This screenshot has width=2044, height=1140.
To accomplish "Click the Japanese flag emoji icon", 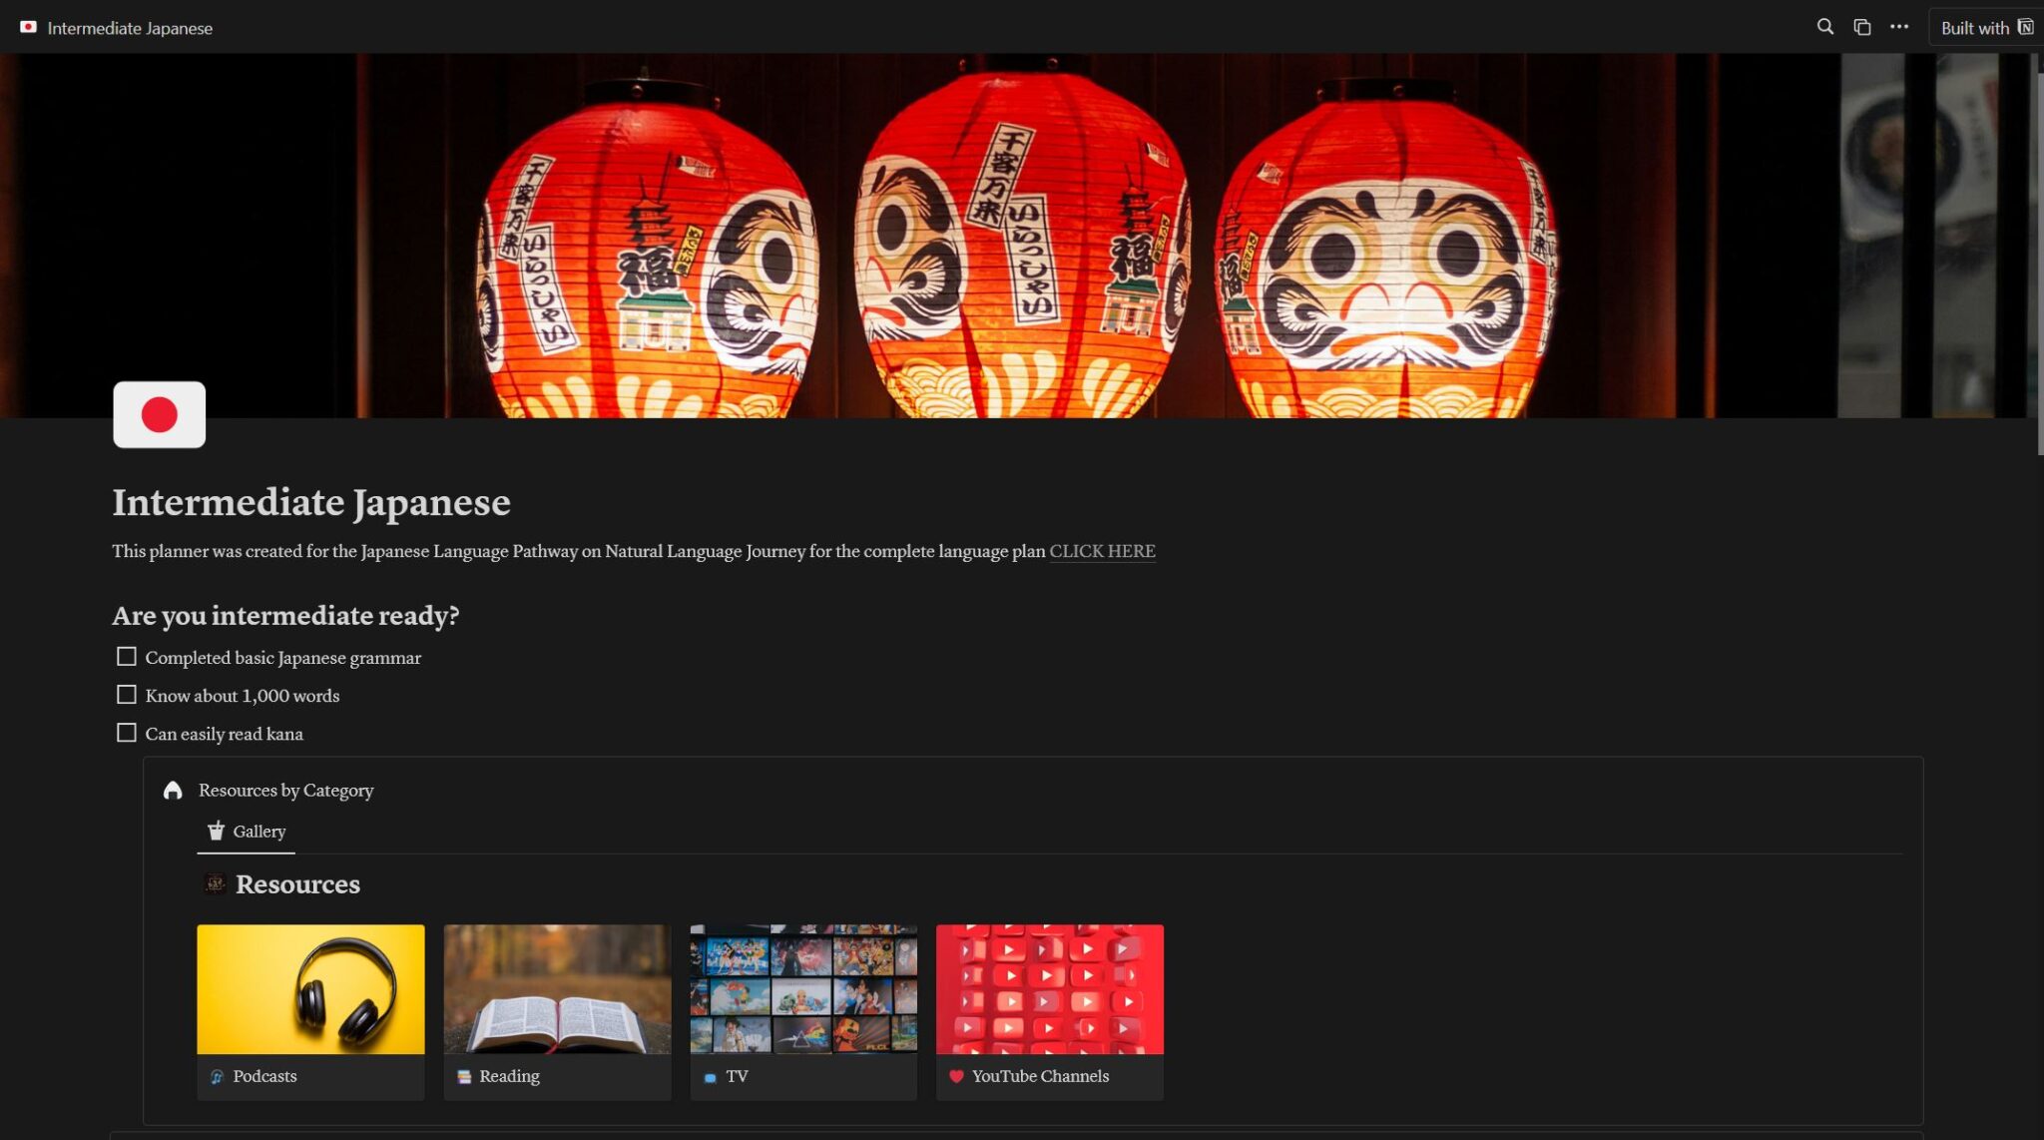I will coord(159,414).
